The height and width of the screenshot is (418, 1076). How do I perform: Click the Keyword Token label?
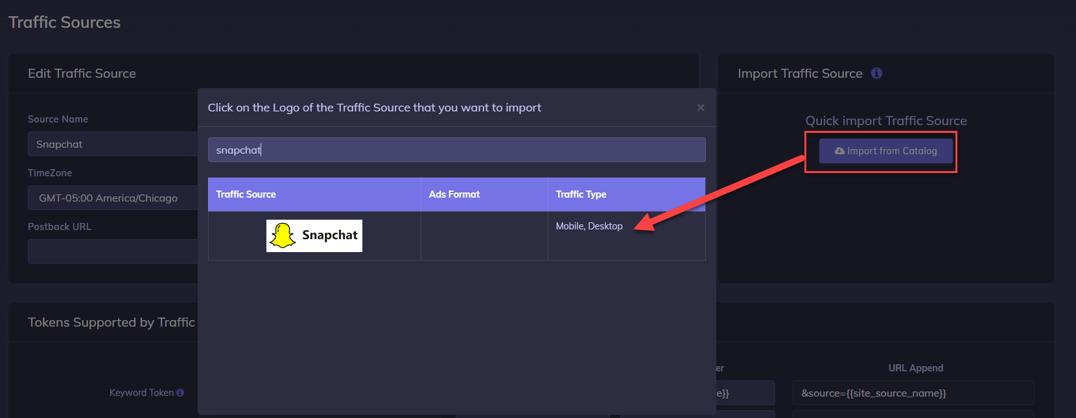coord(141,393)
